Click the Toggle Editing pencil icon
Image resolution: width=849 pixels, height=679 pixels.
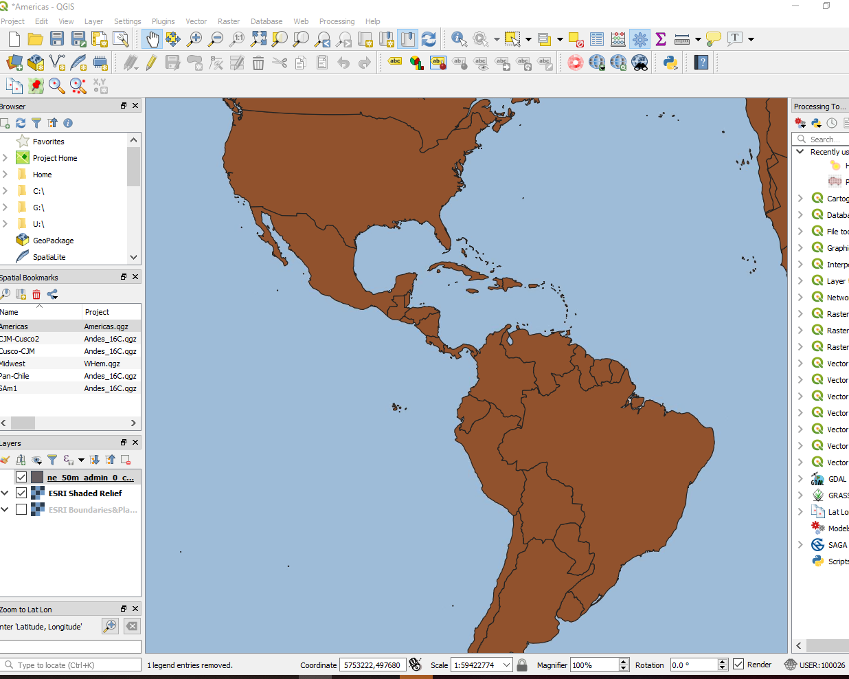[x=152, y=63]
